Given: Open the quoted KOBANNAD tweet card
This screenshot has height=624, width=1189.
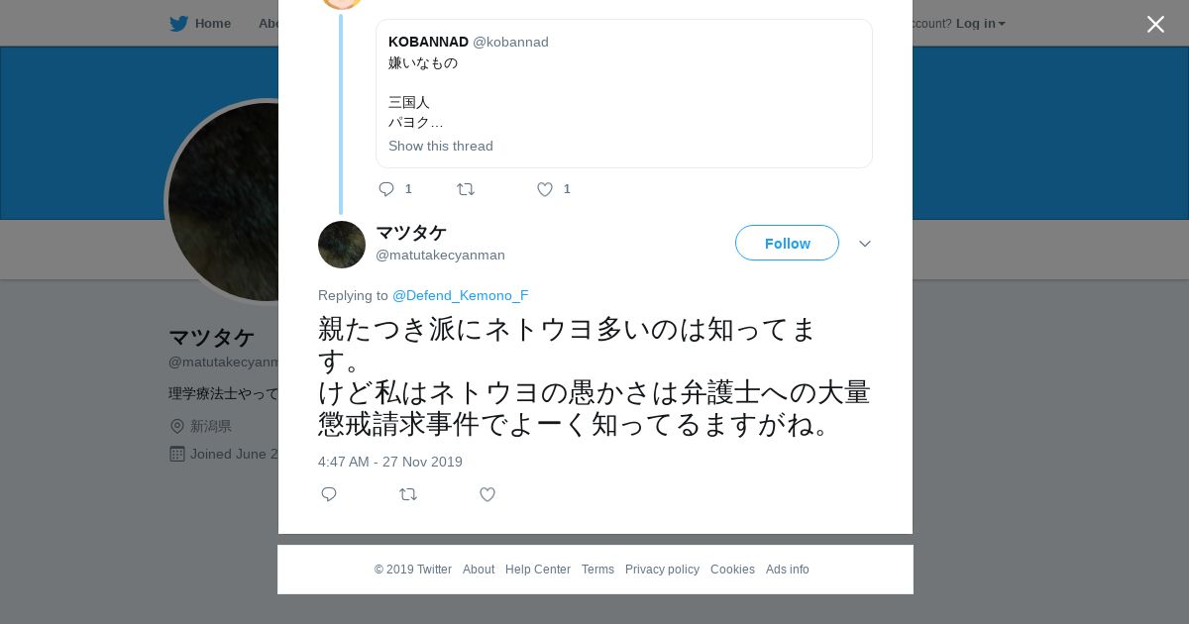Looking at the screenshot, I should pos(624,94).
